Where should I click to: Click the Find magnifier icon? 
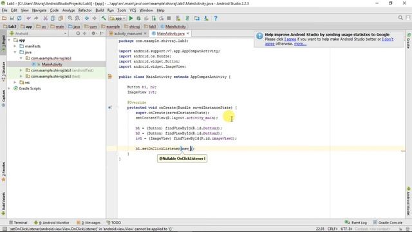[x=70, y=18]
